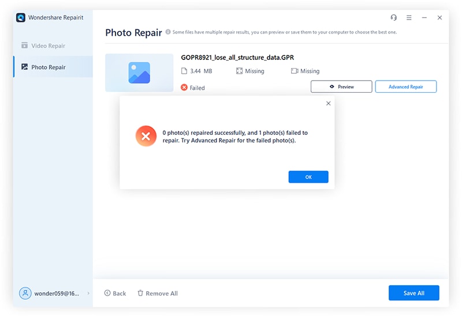Click the file size icon next to 3.44 MB

click(x=184, y=71)
